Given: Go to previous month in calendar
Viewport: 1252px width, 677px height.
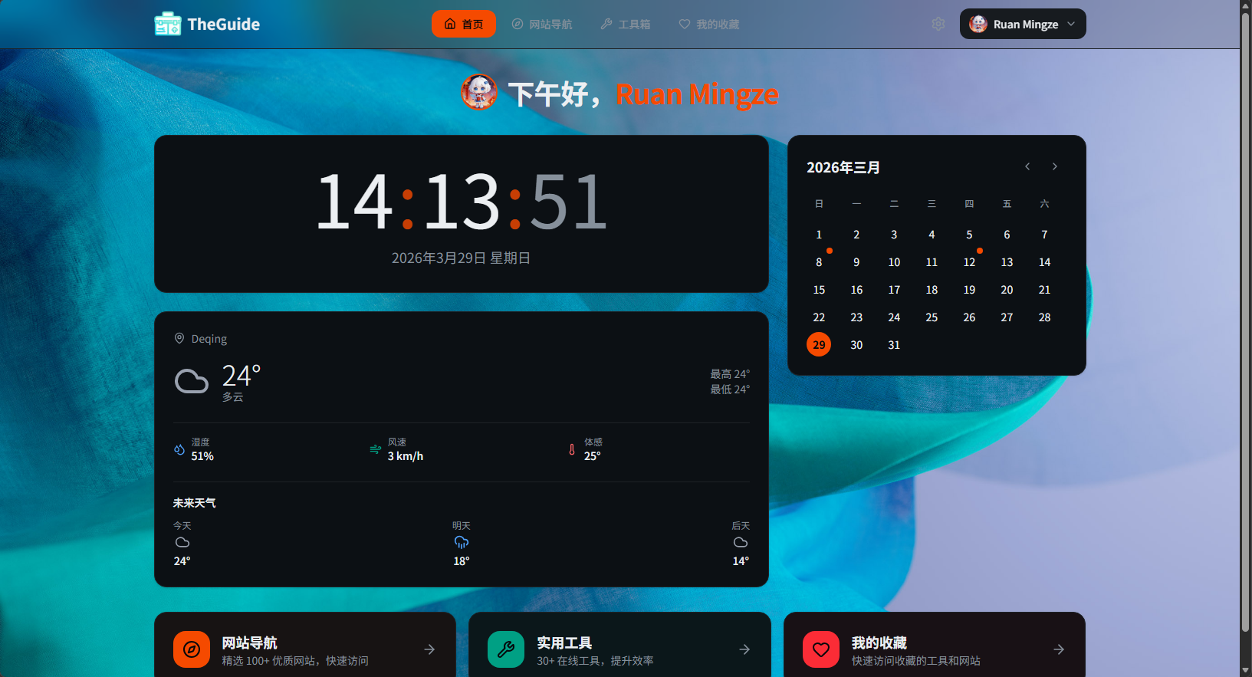Looking at the screenshot, I should point(1027,166).
